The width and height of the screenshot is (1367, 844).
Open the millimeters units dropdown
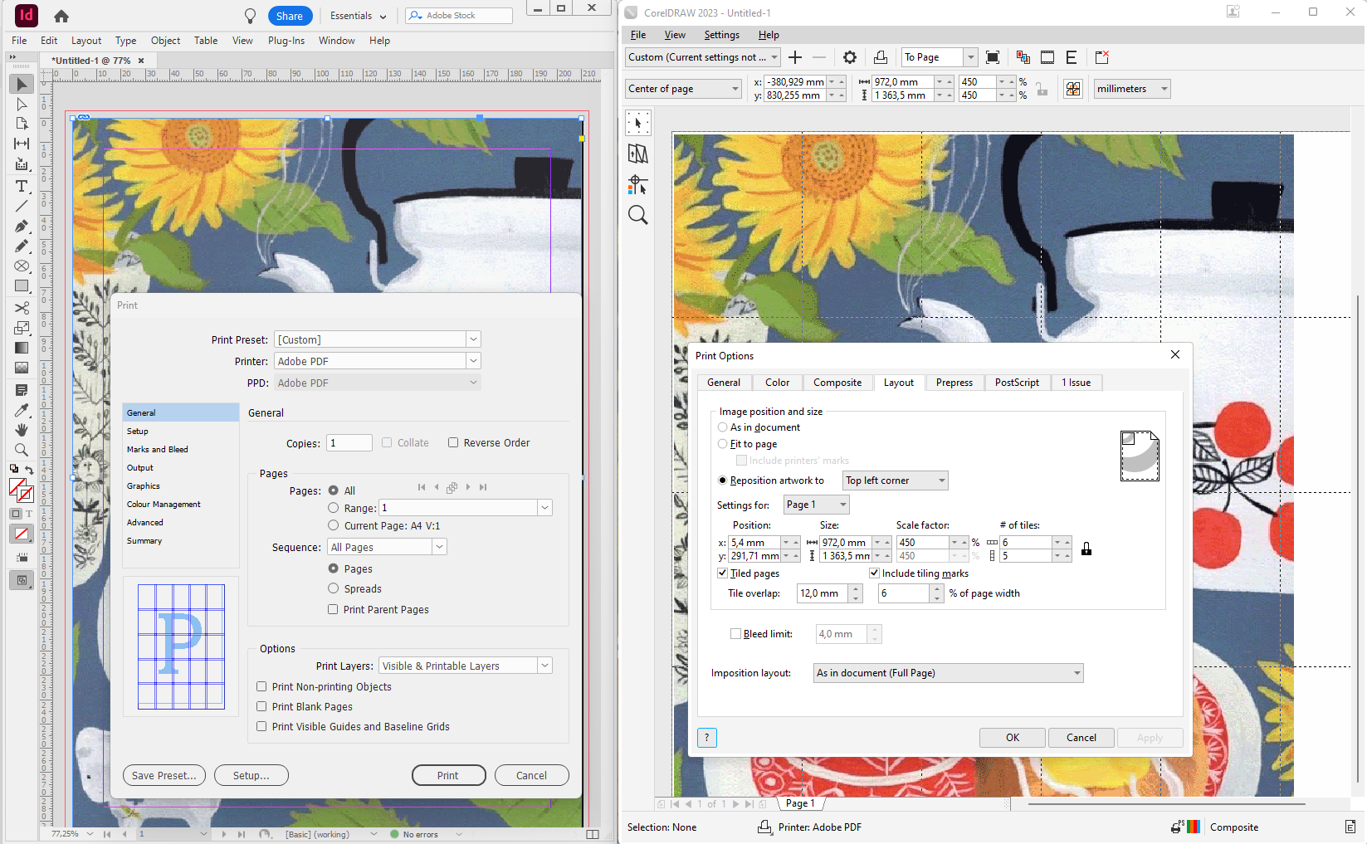click(x=1165, y=88)
